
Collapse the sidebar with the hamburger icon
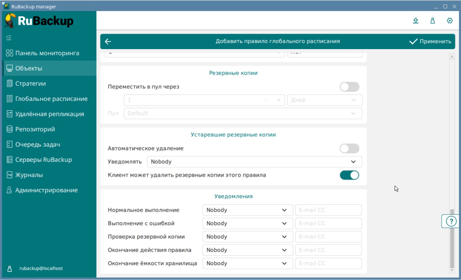pyautogui.click(x=9, y=37)
